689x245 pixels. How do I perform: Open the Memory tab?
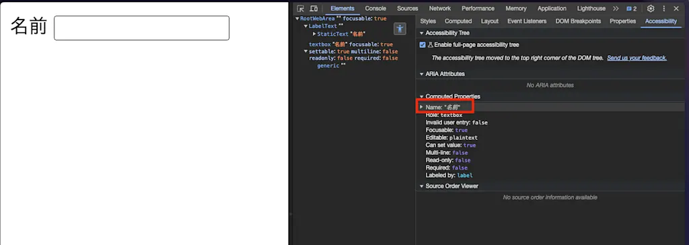coord(516,8)
